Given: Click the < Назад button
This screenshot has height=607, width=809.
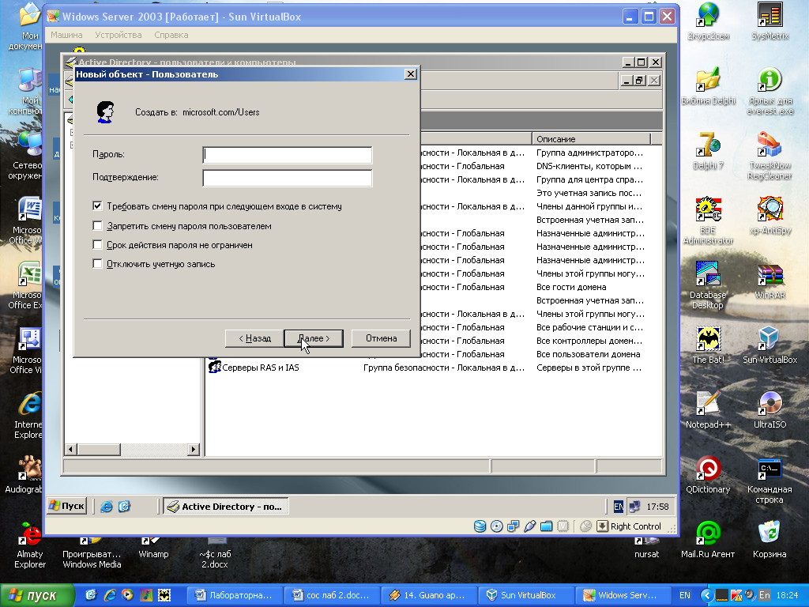Looking at the screenshot, I should click(x=254, y=338).
